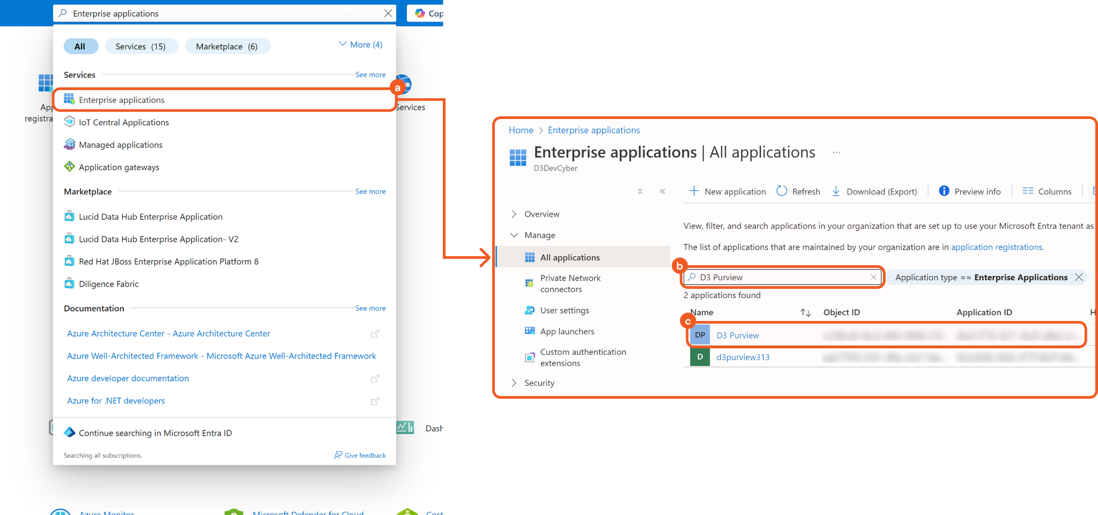Open the Columns icon in the toolbar

point(1027,191)
